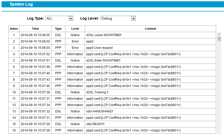Screen dimensions: 224x134
Task: Click the DSL type in row 5
Action: pos(58,60)
